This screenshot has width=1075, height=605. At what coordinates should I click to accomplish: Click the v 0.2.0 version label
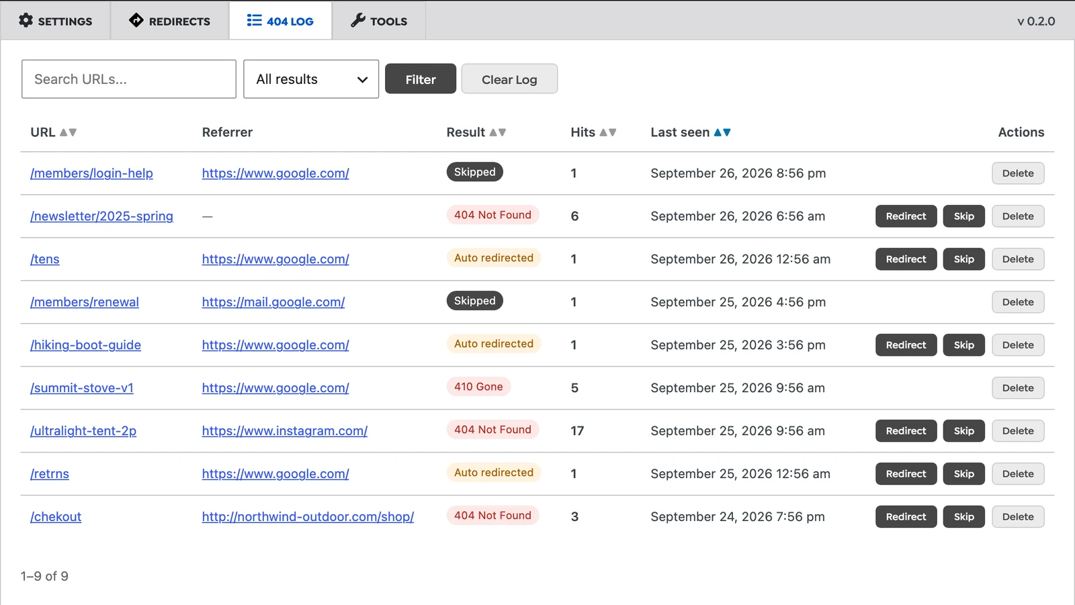click(x=1036, y=21)
